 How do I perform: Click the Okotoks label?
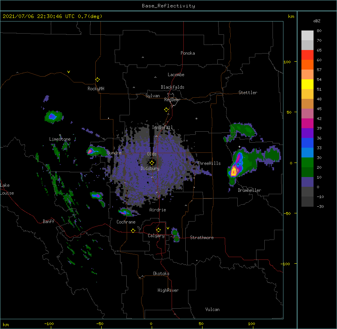click(161, 274)
